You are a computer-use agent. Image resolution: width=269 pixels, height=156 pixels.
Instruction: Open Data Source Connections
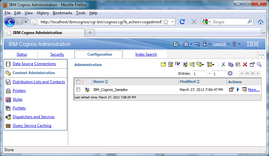click(34, 64)
